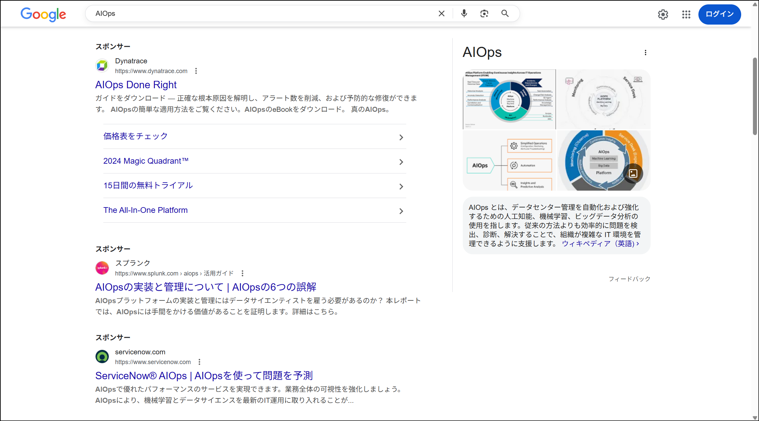Open the image viewer icon on the AIOps collage
This screenshot has height=421, width=759.
click(633, 173)
